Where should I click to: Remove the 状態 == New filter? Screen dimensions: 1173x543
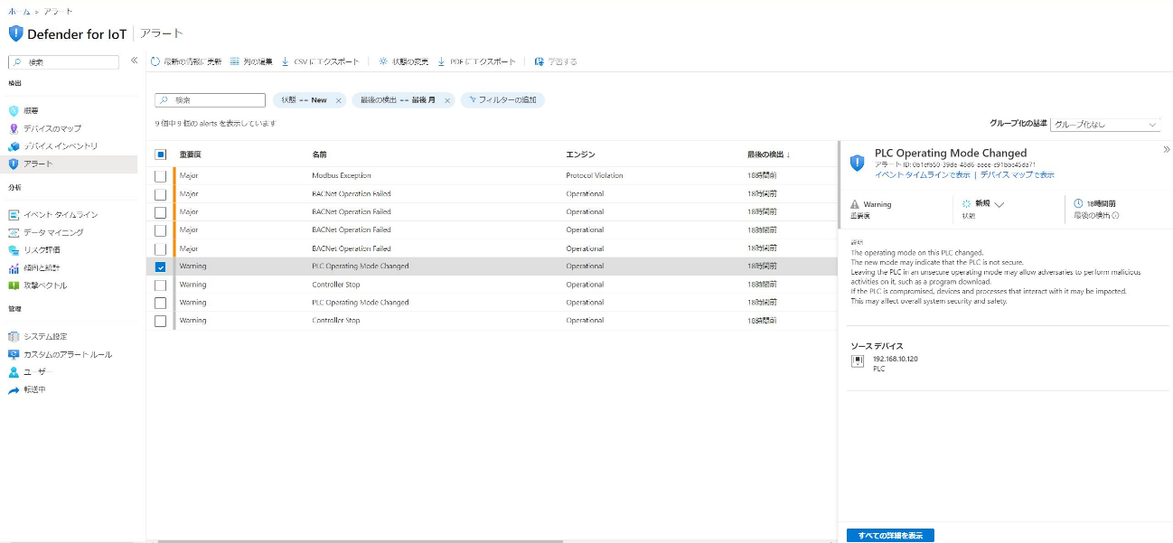pos(339,100)
